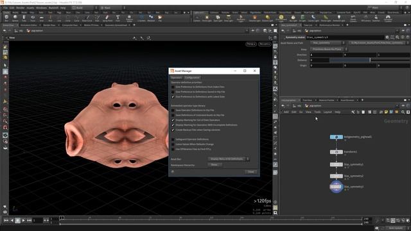Enable Save Operator Definitions to Hip File

[173, 110]
